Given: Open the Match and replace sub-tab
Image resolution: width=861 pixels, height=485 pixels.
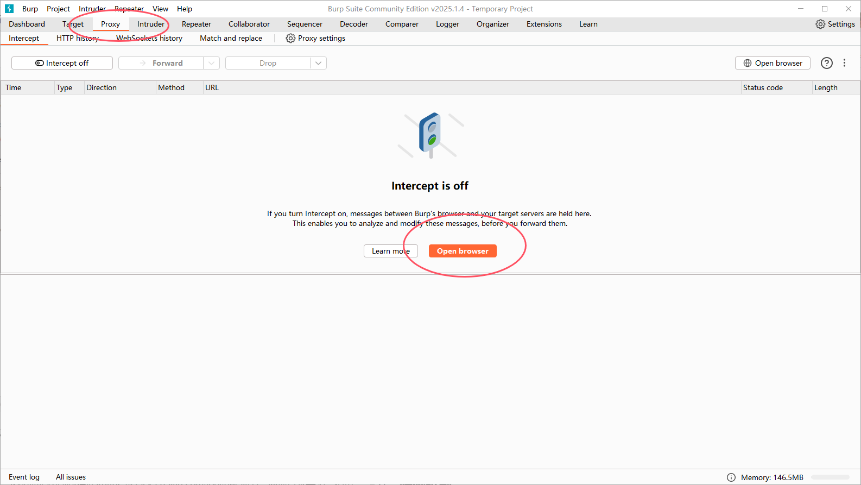Looking at the screenshot, I should [231, 38].
